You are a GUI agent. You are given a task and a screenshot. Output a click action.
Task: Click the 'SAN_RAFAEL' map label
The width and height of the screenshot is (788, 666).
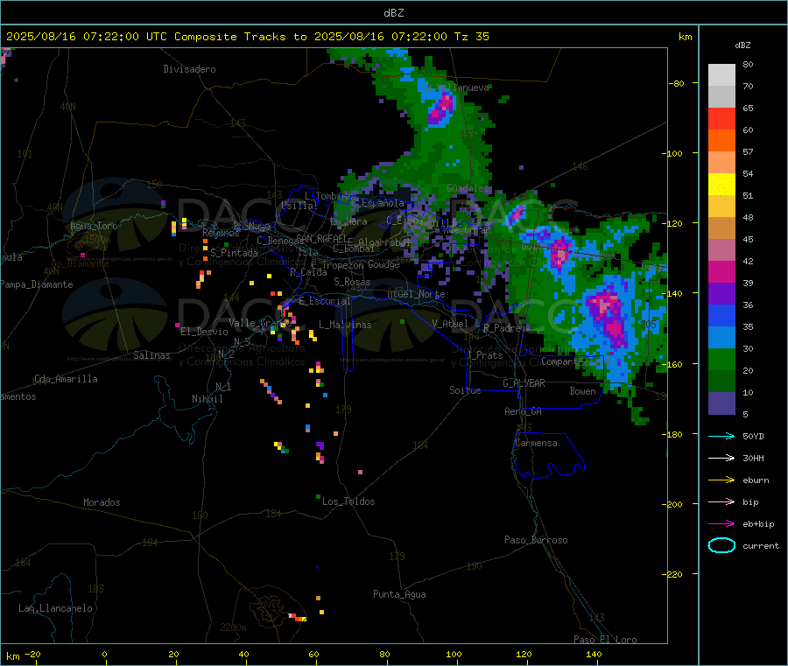pos(321,238)
